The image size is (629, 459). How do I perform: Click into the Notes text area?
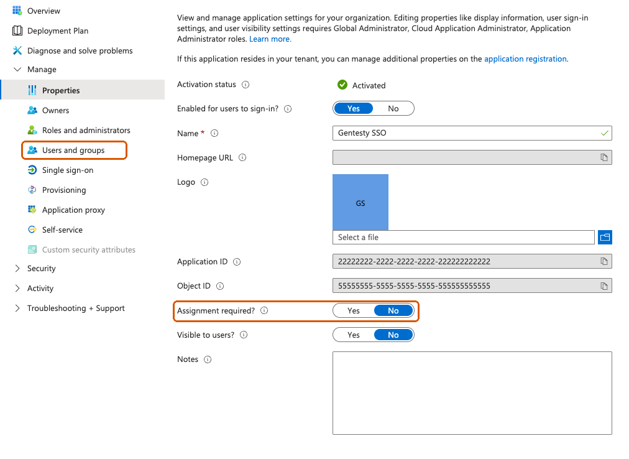(472, 393)
